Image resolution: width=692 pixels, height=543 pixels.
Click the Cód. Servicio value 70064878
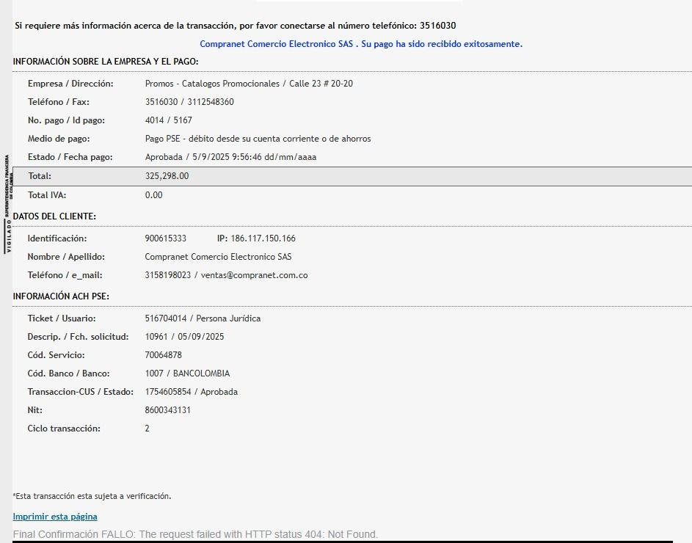(x=164, y=355)
